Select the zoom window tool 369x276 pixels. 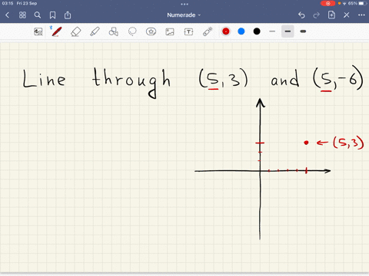point(38,31)
